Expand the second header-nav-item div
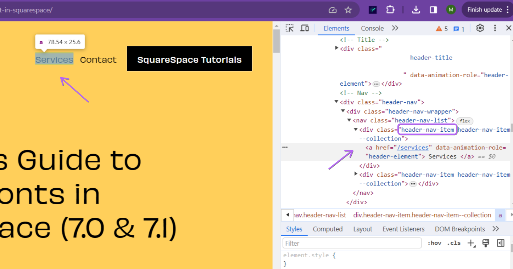Viewport: 513px width, 269px height. pyautogui.click(x=356, y=174)
